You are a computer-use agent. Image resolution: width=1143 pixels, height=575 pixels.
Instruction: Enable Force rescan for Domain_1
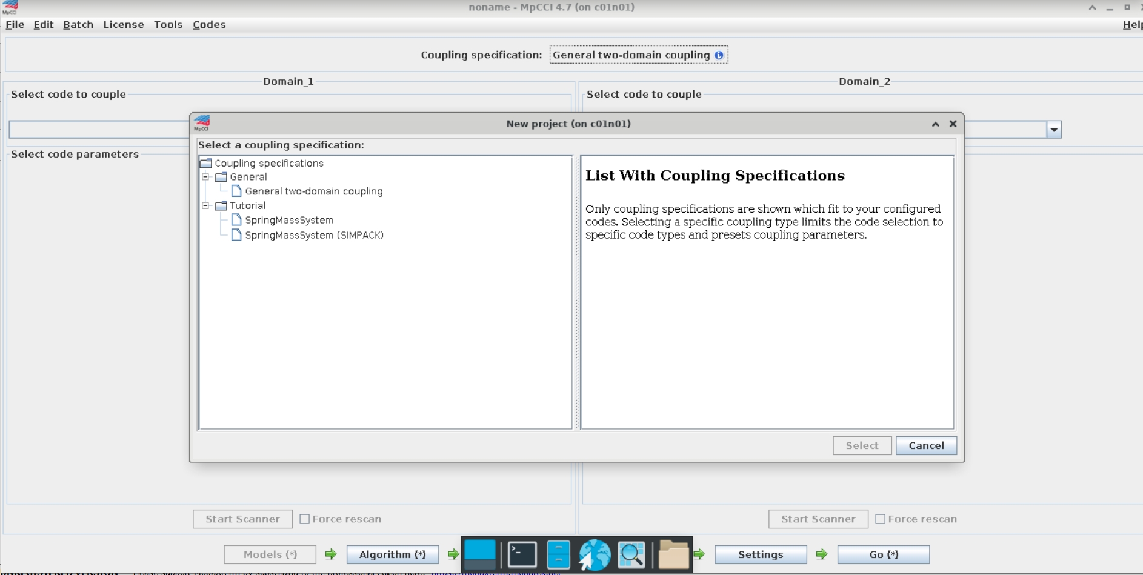305,519
